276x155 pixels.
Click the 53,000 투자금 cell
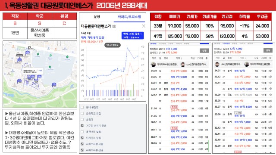click(262, 36)
